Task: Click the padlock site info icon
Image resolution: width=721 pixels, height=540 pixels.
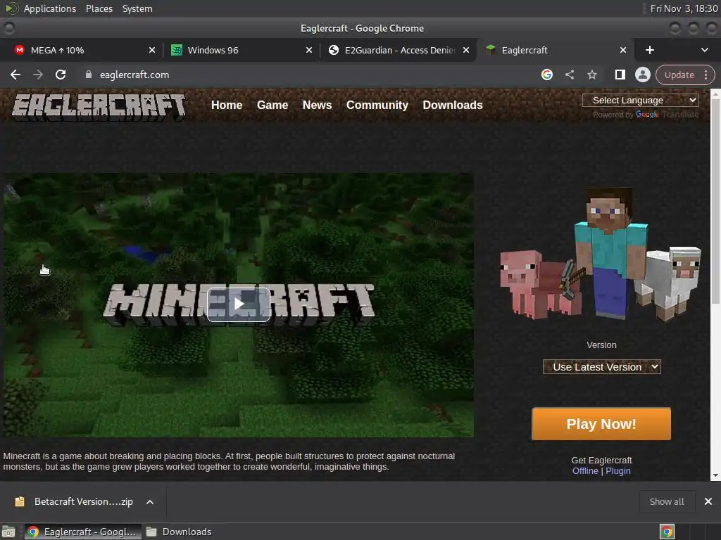Action: 89,75
